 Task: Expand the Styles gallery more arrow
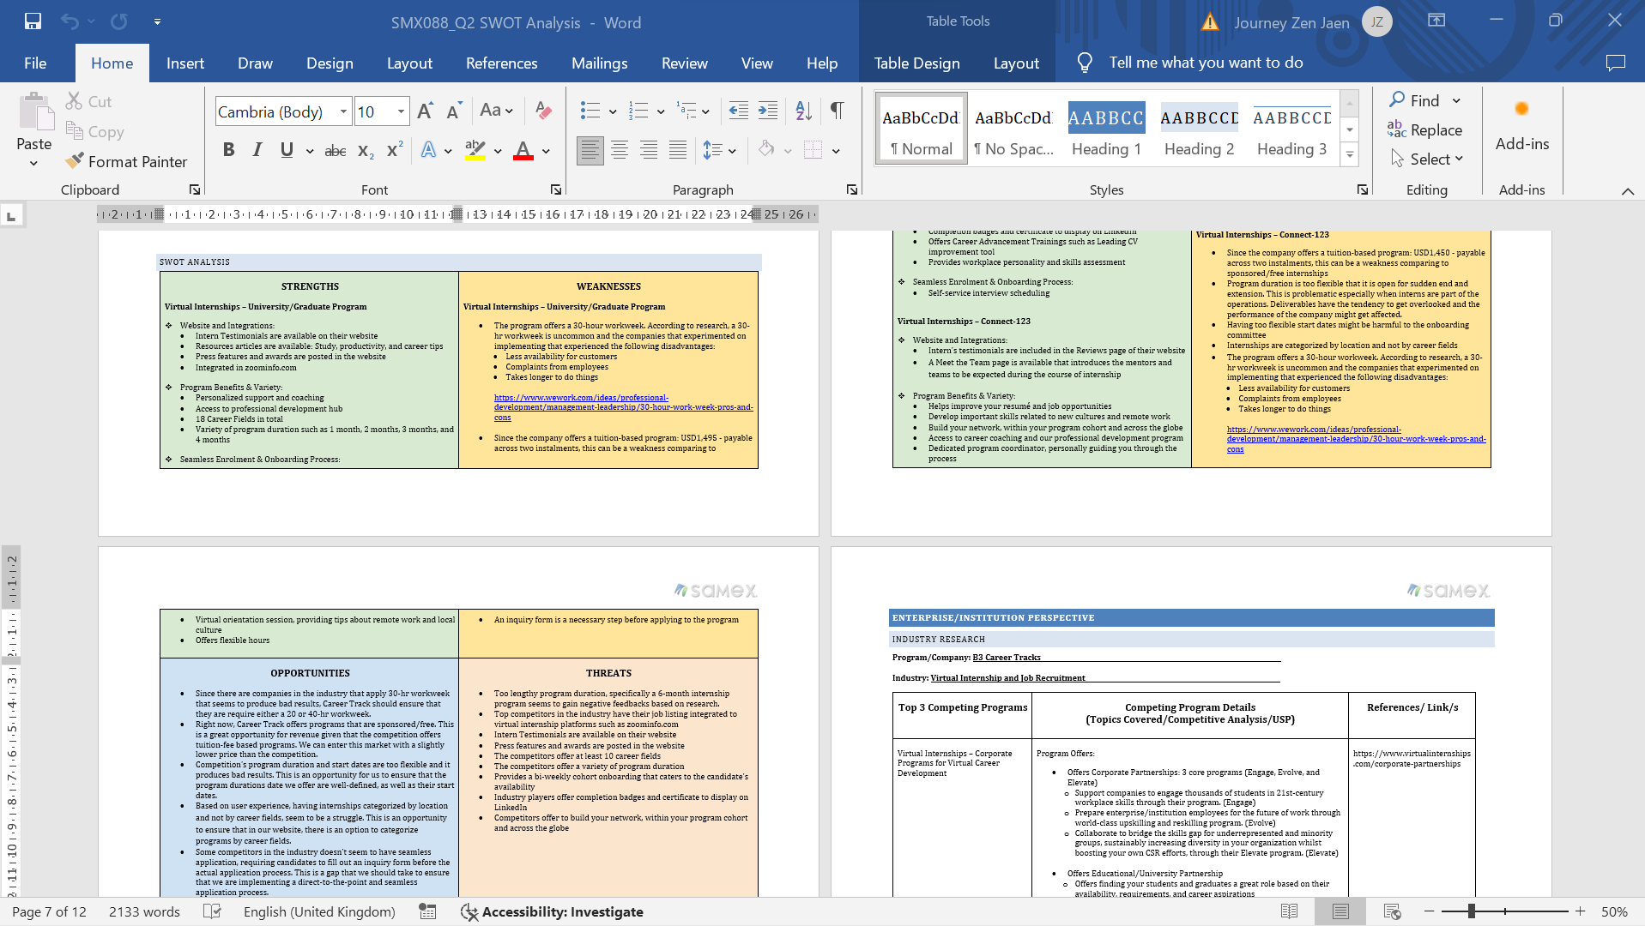1350,155
